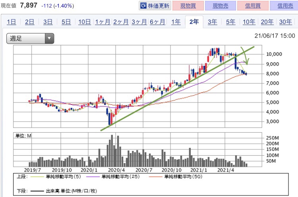Select the 1年 period link
This screenshot has height=197, width=298.
(176, 22)
